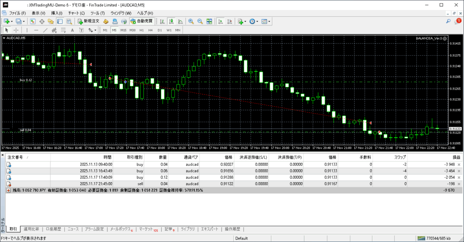Open the search magnifier in top right
Screen dimensions: 464x242
[x=448, y=21]
